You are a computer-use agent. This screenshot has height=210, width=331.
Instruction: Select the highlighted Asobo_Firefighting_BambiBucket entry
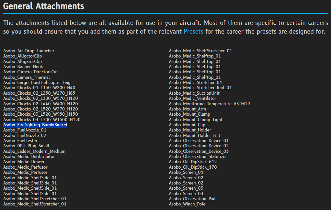coord(35,125)
